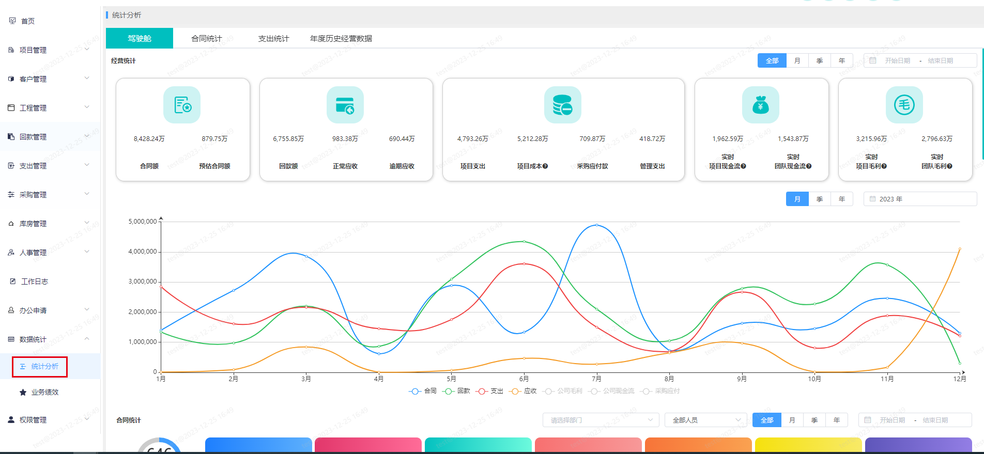Click the 经营统计 start date field
The image size is (984, 454).
tap(897, 60)
